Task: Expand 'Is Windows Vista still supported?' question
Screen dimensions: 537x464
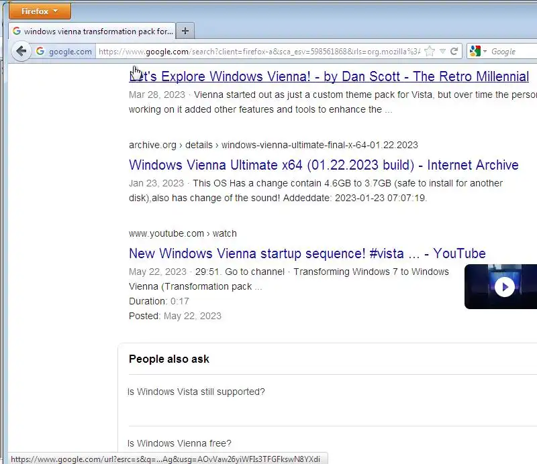Action: pyautogui.click(x=196, y=392)
